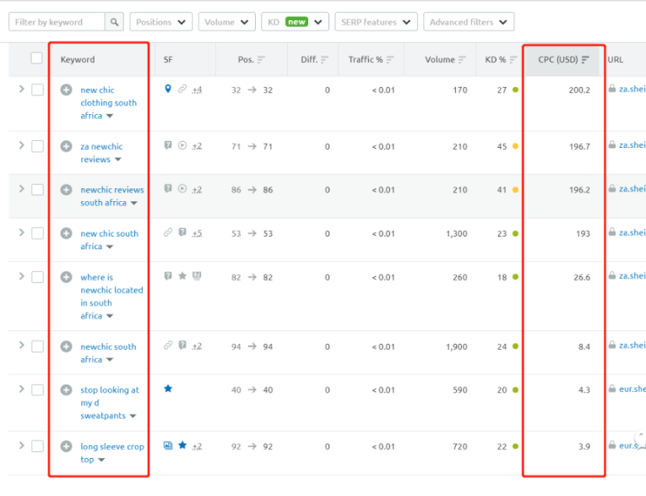Open the Volume filter dropdown
646x496 pixels.
click(x=226, y=22)
